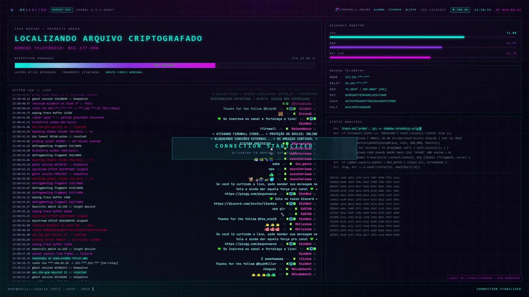This screenshot has width=529, height=297.
Task: Click the KERNEL 6.9.1-GHOST version text
Action: (95, 9)
